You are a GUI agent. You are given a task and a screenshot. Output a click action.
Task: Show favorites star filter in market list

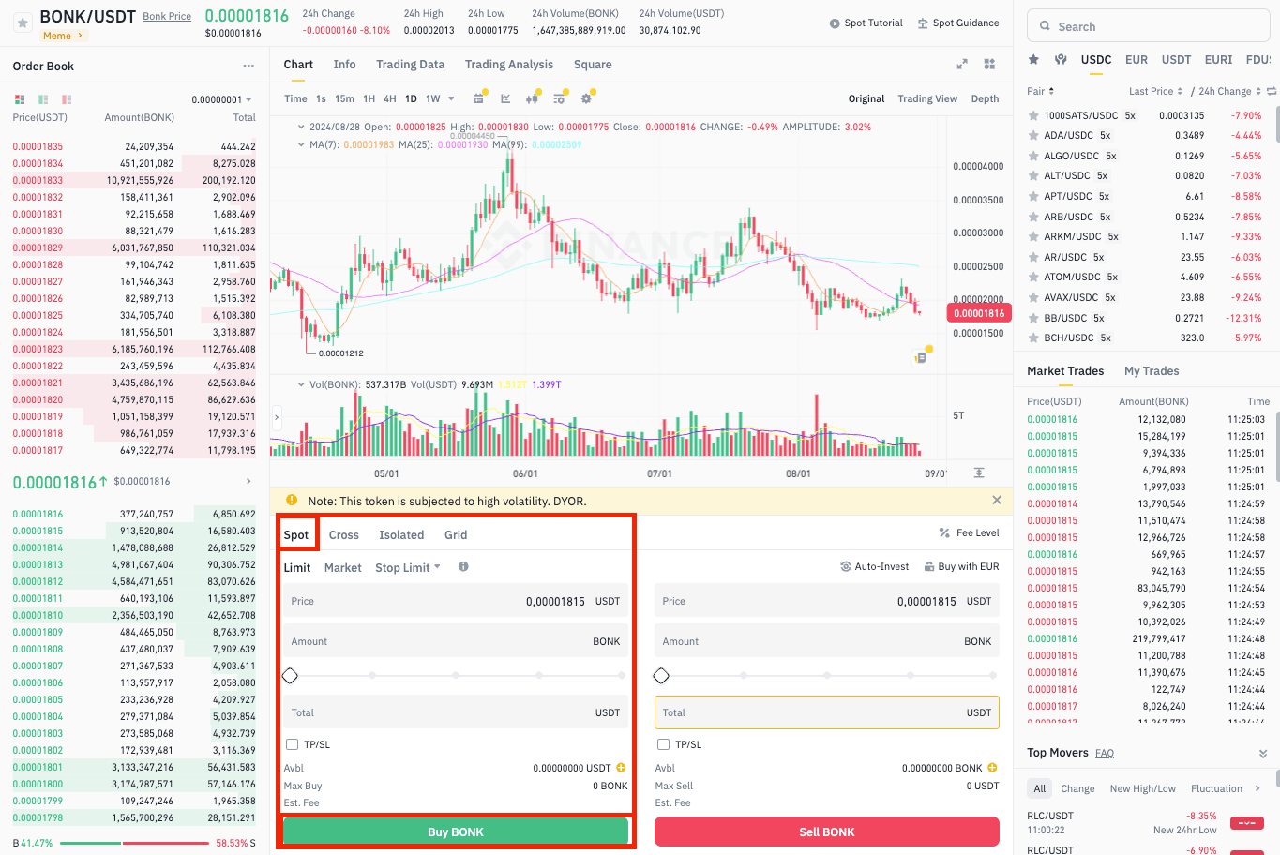click(x=1033, y=59)
